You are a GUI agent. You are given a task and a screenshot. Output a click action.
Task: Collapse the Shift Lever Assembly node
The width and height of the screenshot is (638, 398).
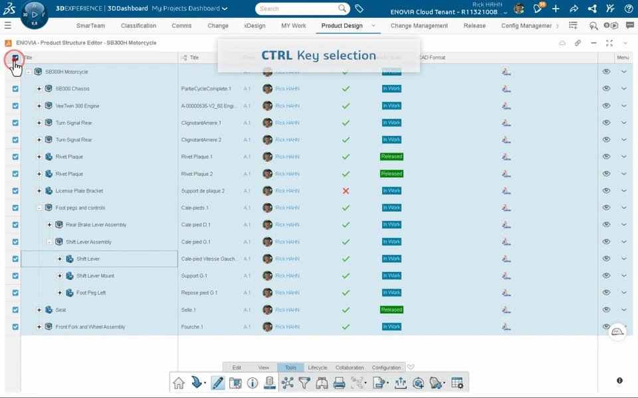pos(49,241)
